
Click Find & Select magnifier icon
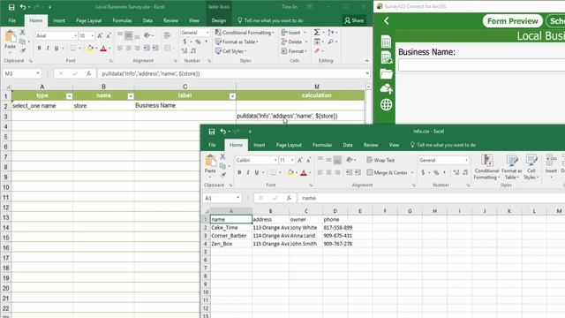330,42
